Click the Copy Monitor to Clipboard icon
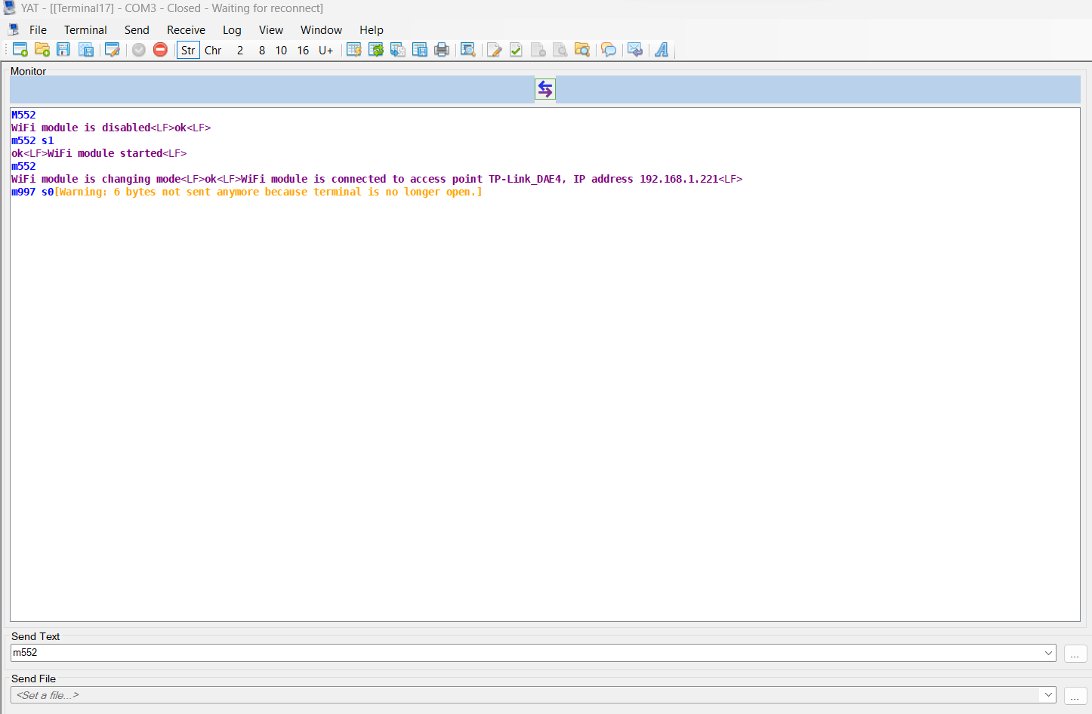 tap(398, 50)
